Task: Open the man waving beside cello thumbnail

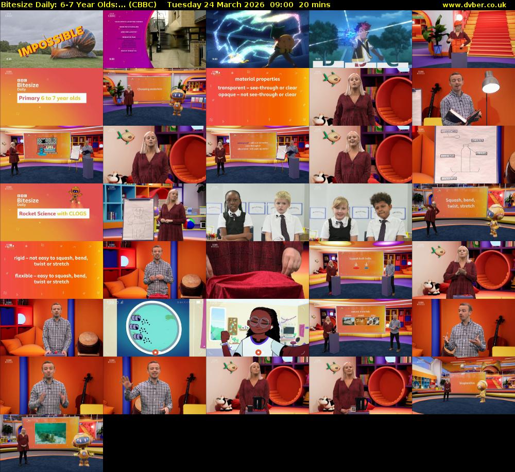Action: [x=154, y=385]
